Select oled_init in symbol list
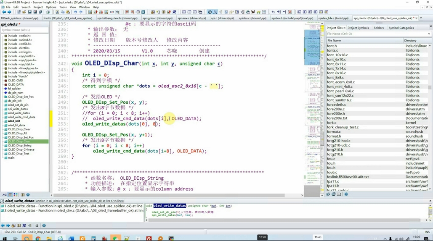 pos(14,121)
